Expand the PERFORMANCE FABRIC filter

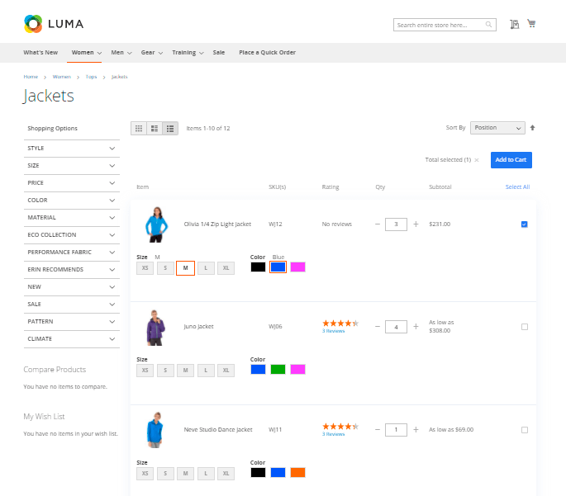71,253
